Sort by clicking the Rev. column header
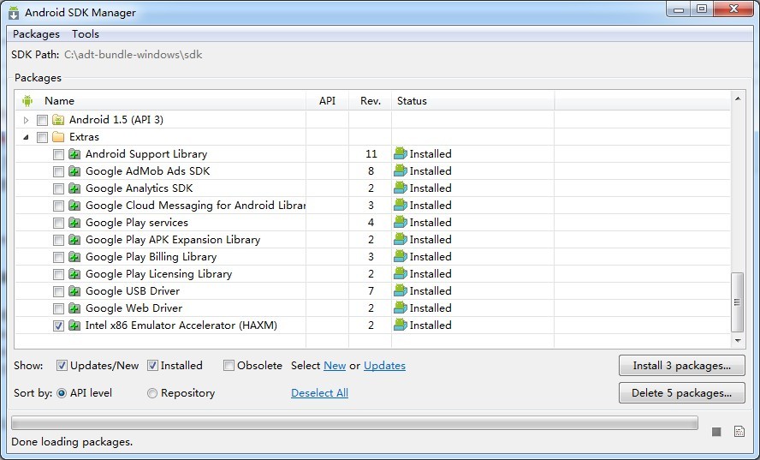Viewport: 760px width, 460px height. 370,101
